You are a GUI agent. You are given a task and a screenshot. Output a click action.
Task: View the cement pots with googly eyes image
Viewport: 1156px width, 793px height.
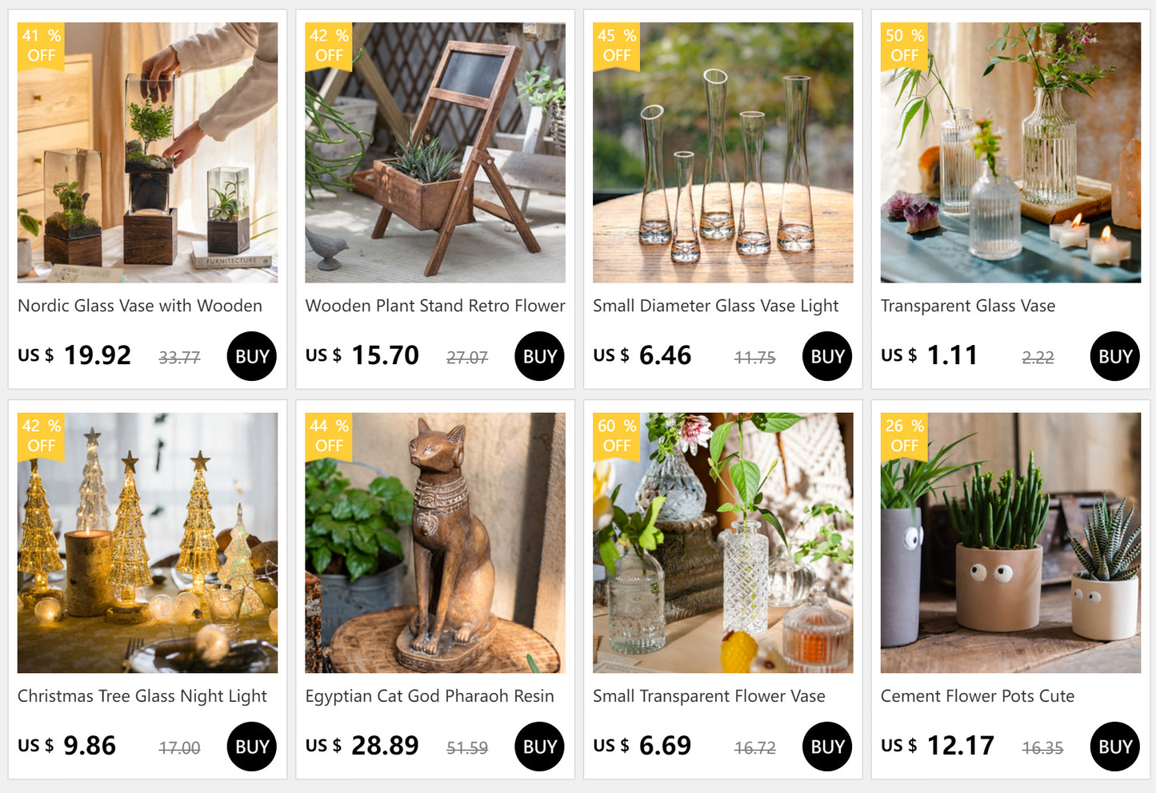(1010, 543)
